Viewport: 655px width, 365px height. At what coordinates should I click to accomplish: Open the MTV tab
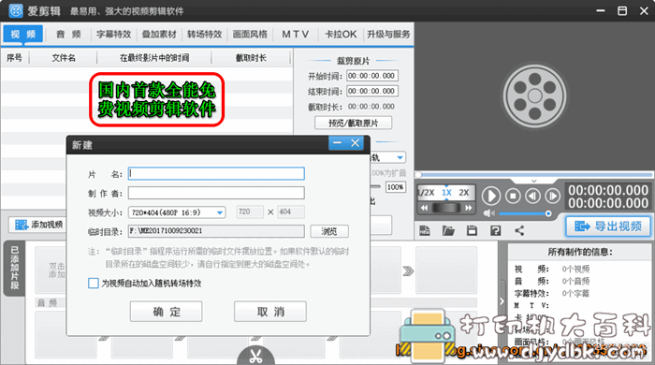(x=296, y=35)
